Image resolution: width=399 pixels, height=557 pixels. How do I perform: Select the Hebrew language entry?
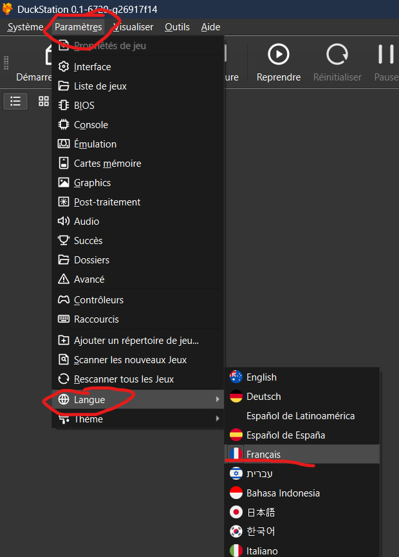[302, 473]
